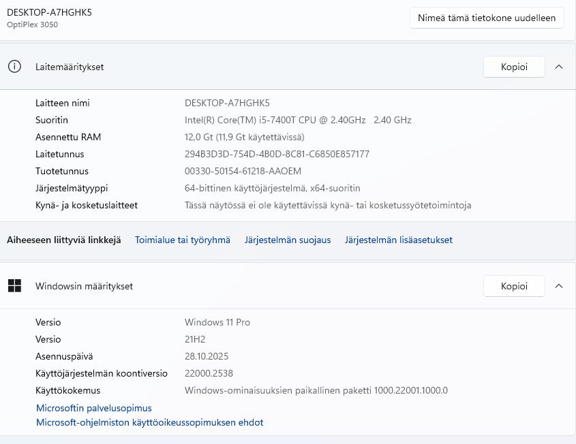Screen dimensions: 576x444
Task: Open Järjestelmän lisäasetukset link
Action: [398, 240]
